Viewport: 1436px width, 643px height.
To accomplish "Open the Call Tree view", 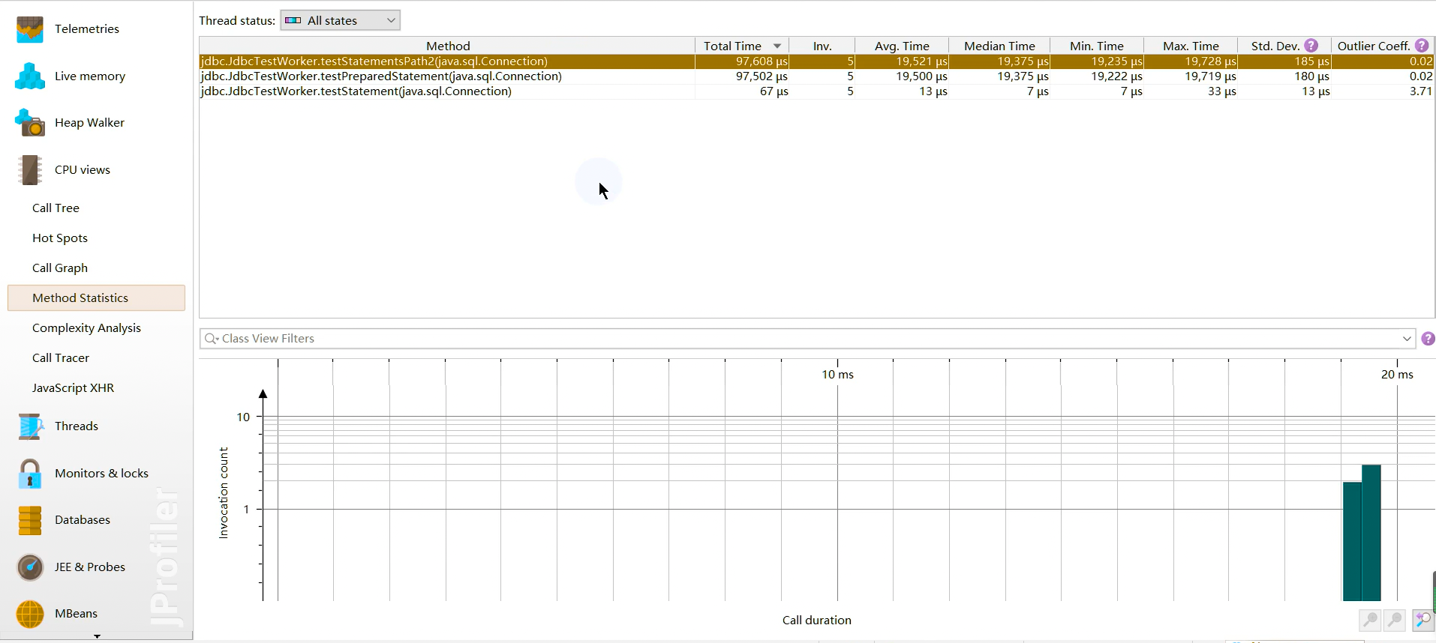I will click(x=56, y=208).
